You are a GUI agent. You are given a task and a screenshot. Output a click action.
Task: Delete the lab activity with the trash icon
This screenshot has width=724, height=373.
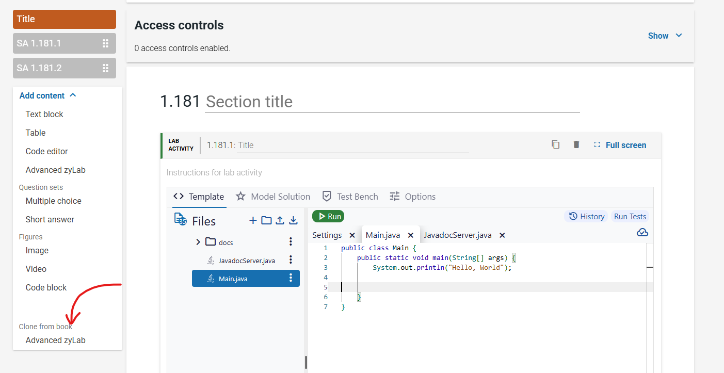coord(576,145)
